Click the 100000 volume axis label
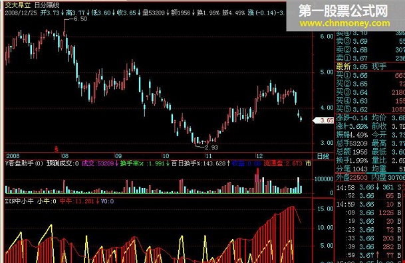Image resolution: width=405 pixels, height=263 pixels. pyautogui.click(x=324, y=179)
